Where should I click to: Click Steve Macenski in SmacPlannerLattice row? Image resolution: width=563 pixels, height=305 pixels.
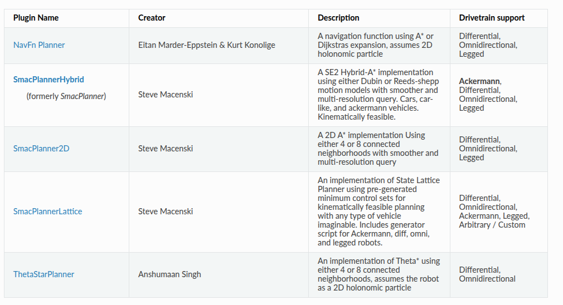point(166,211)
